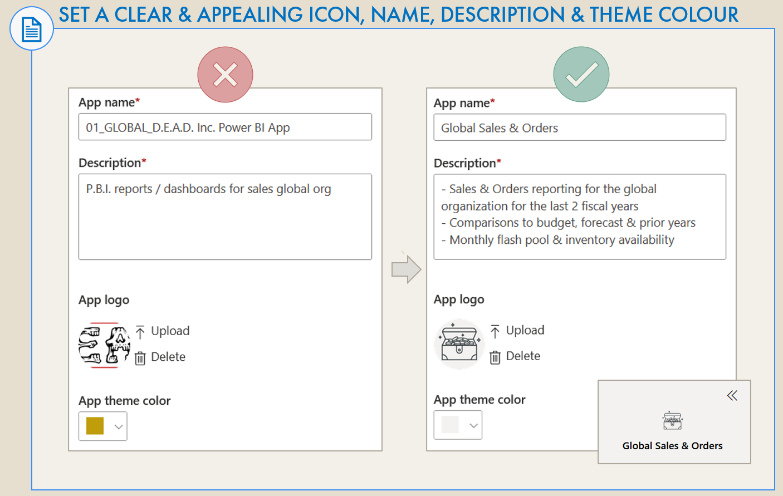Collapse the navigation pane with the double chevron
783x496 pixels.
coord(732,395)
